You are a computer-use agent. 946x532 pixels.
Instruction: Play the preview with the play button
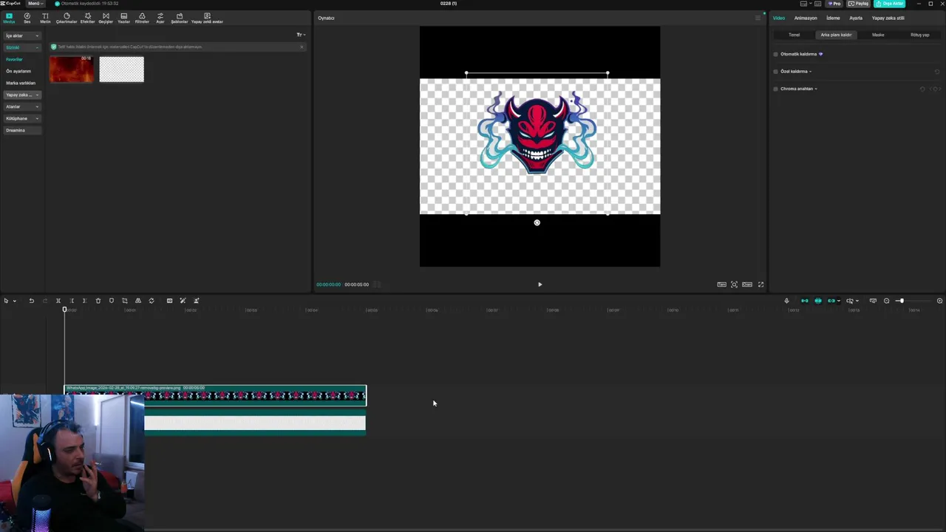[x=540, y=284]
